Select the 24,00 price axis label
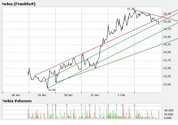The height and width of the screenshot is (125, 178). click(x=167, y=52)
